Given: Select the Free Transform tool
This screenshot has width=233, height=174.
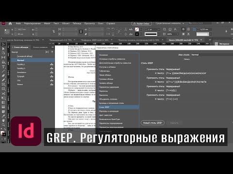Looking at the screenshot, I should click(x=3, y=98).
